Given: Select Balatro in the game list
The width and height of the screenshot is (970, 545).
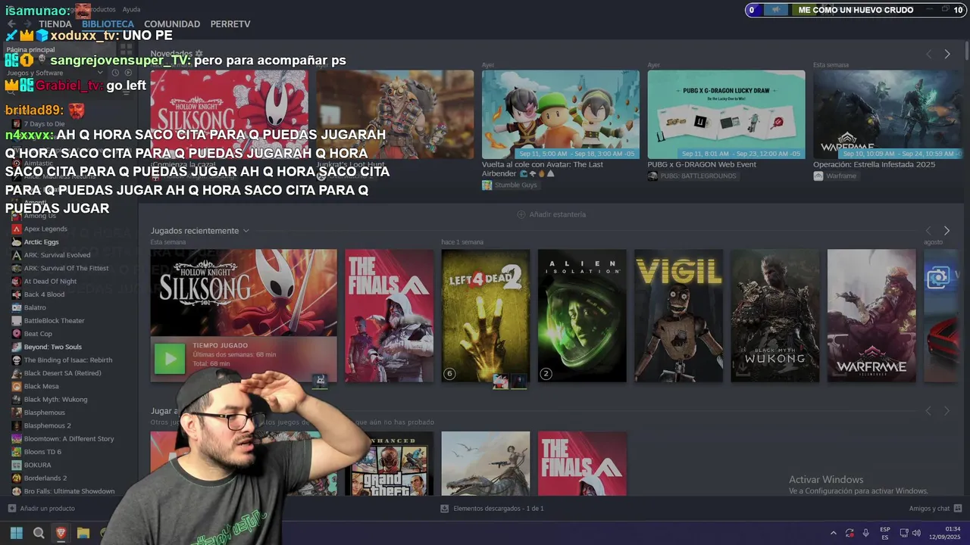Looking at the screenshot, I should pos(35,307).
